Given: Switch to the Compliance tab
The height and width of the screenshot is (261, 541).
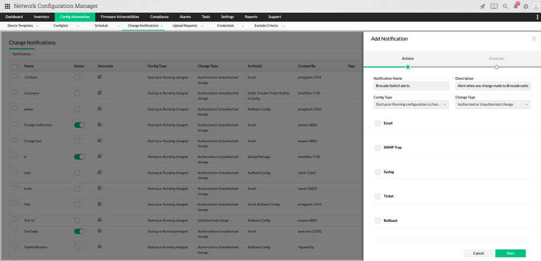Looking at the screenshot, I should tap(159, 17).
